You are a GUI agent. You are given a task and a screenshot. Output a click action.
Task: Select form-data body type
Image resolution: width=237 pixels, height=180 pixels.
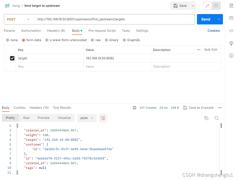(x=31, y=40)
